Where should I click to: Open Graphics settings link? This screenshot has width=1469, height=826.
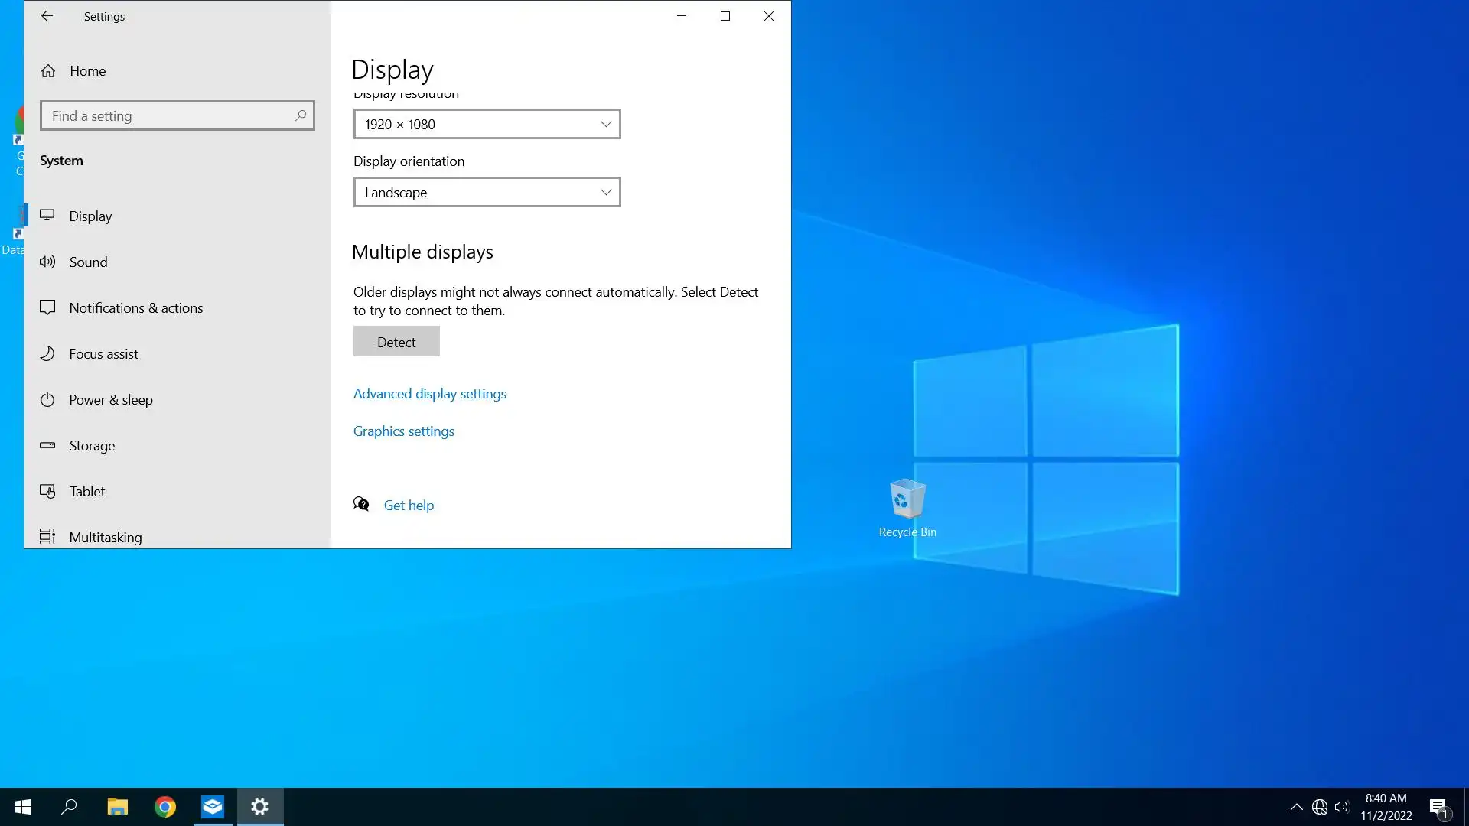click(403, 431)
